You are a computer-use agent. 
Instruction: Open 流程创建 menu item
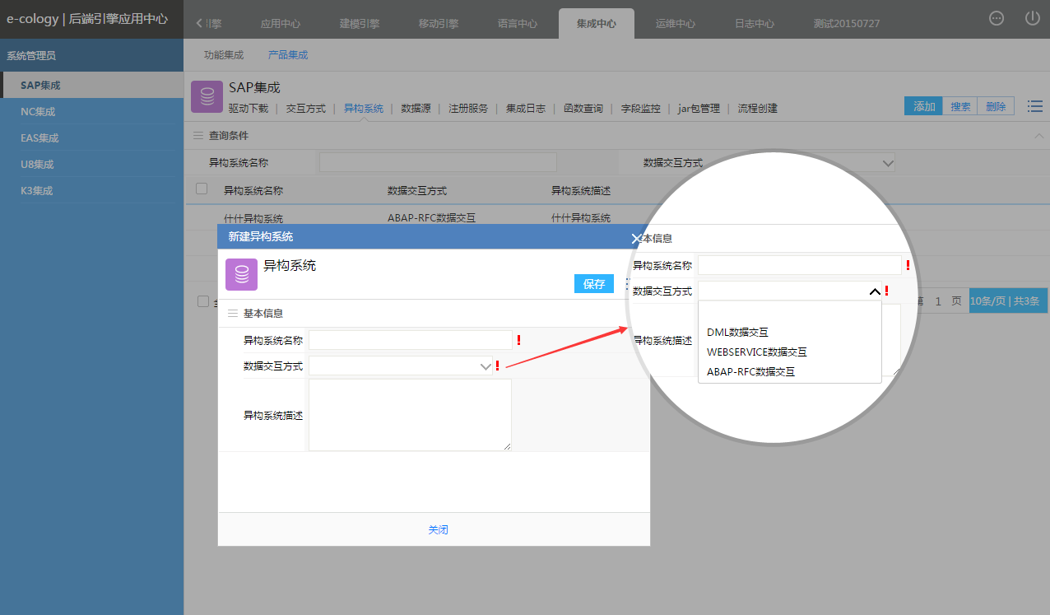coord(758,109)
